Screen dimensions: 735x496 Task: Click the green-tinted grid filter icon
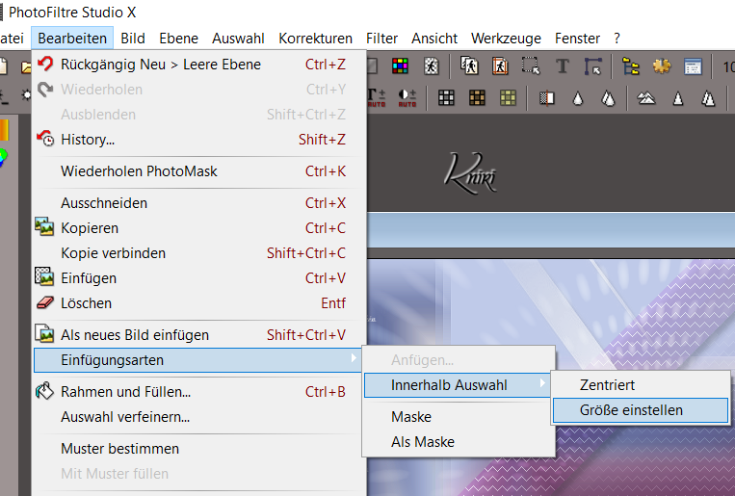tap(508, 98)
